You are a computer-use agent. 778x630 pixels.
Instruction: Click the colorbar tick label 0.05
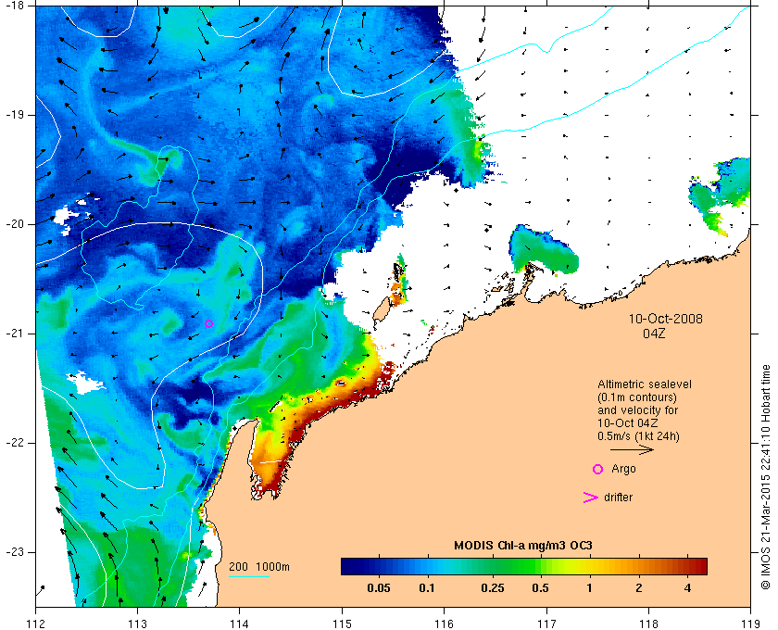(x=379, y=588)
